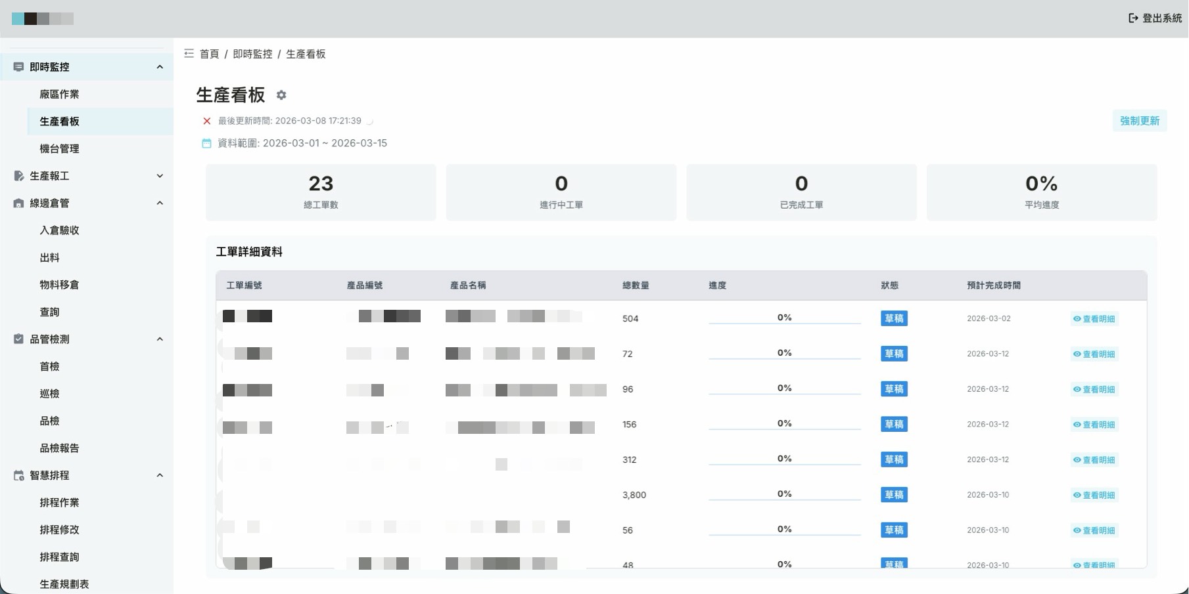Image resolution: width=1189 pixels, height=594 pixels.
Task: Click the settings gear beside 生產看板 title
Action: (281, 95)
